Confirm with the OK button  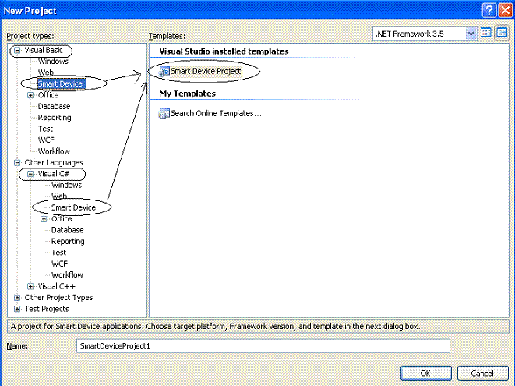pyautogui.click(x=426, y=374)
